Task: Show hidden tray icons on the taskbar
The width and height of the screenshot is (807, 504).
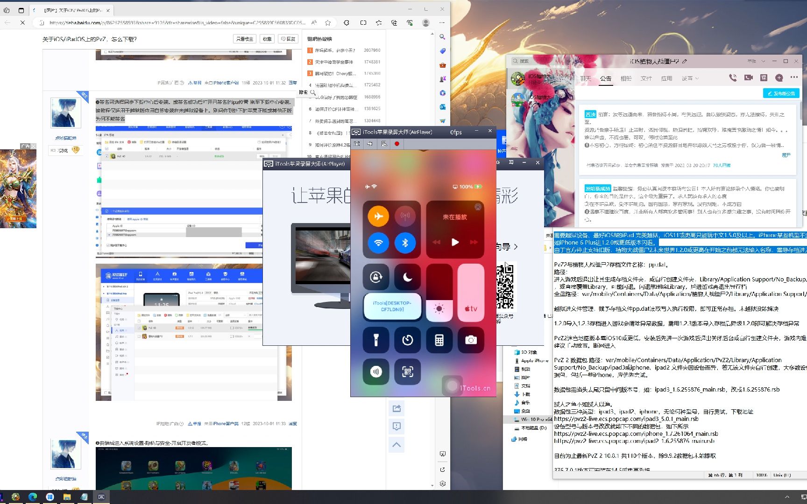Action: (x=787, y=497)
